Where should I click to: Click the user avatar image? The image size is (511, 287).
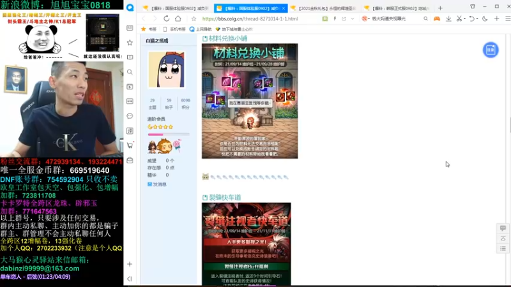pyautogui.click(x=167, y=70)
